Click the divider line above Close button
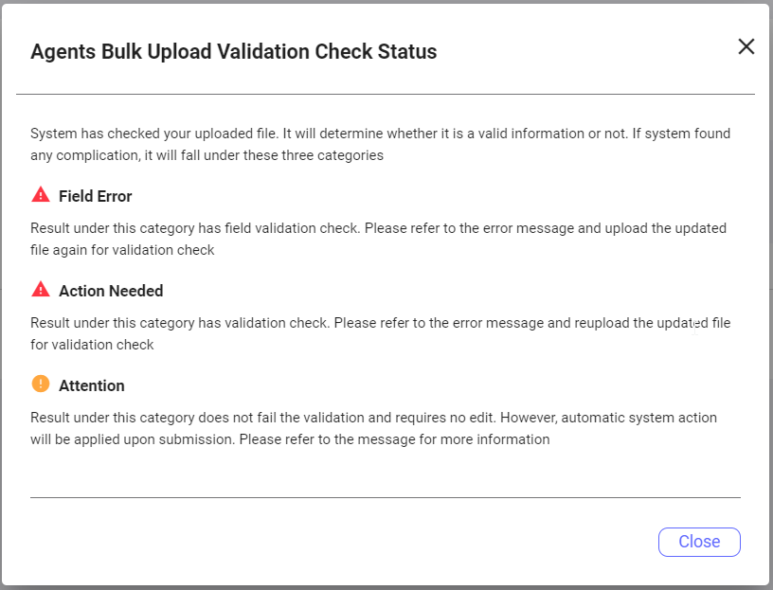 point(386,497)
